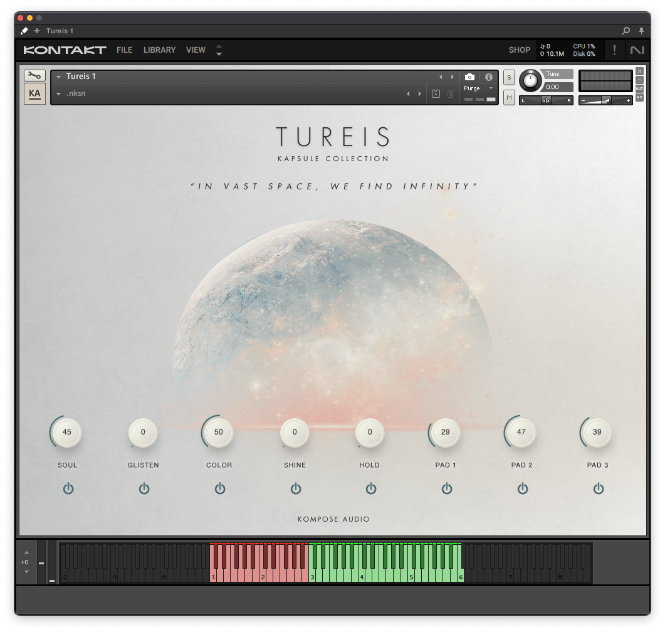Click the COLOR knob
Viewport: 665px width, 632px height.
[218, 432]
